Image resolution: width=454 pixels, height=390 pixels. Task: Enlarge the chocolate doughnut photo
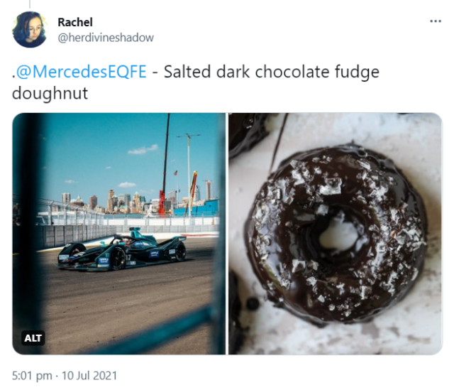coord(335,233)
